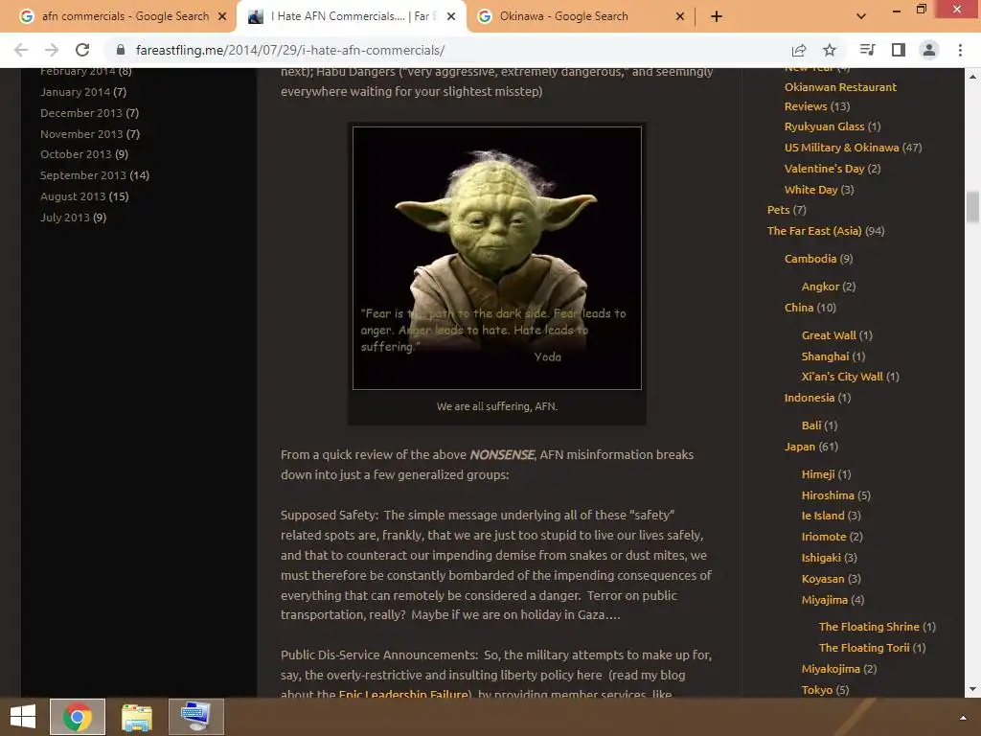Share this page
The height and width of the screenshot is (736, 981).
[798, 50]
